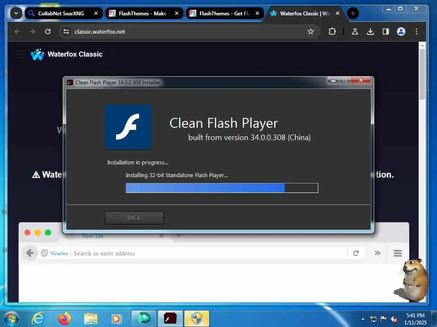Launch Firefox from the taskbar
The image size is (437, 327).
coord(64,318)
